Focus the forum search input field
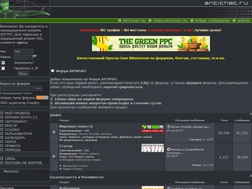Viewport: 252px width, 189px height. coord(17,88)
